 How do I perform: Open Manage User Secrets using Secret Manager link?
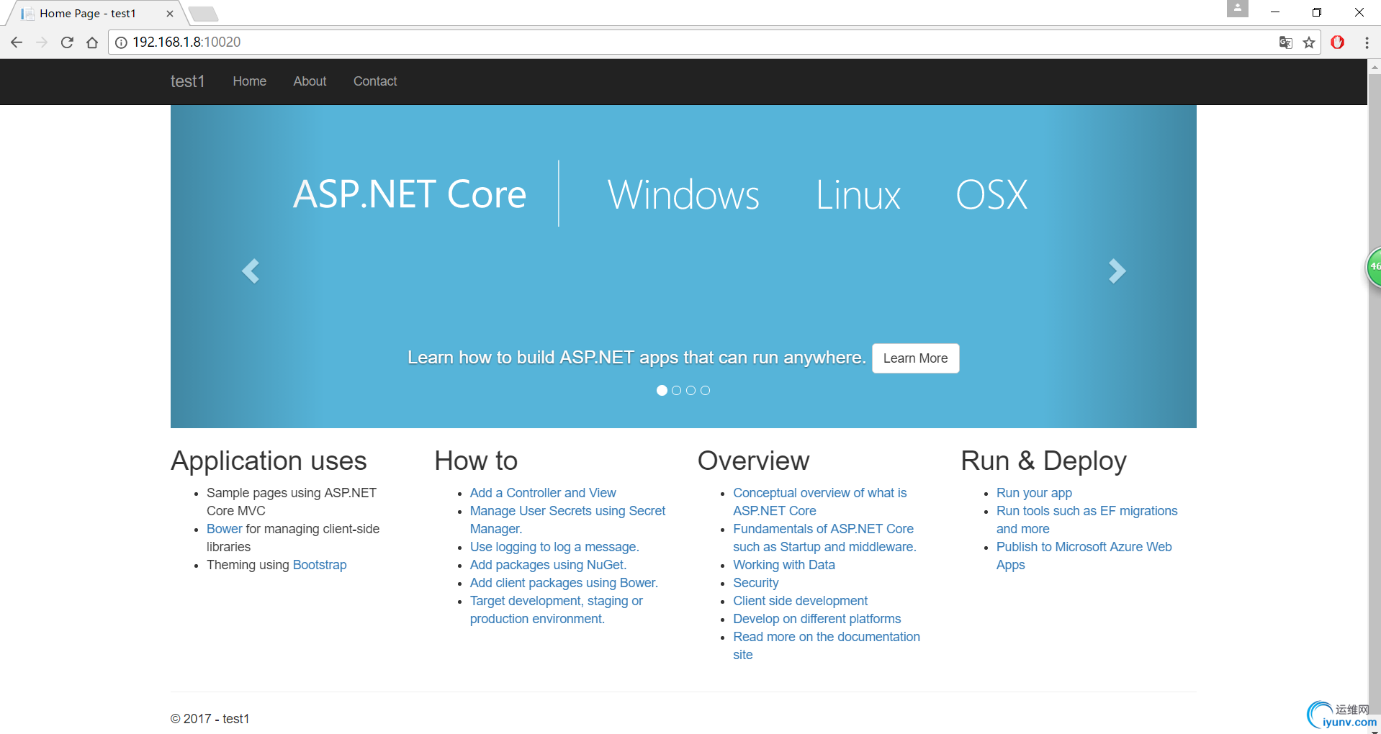tap(567, 520)
